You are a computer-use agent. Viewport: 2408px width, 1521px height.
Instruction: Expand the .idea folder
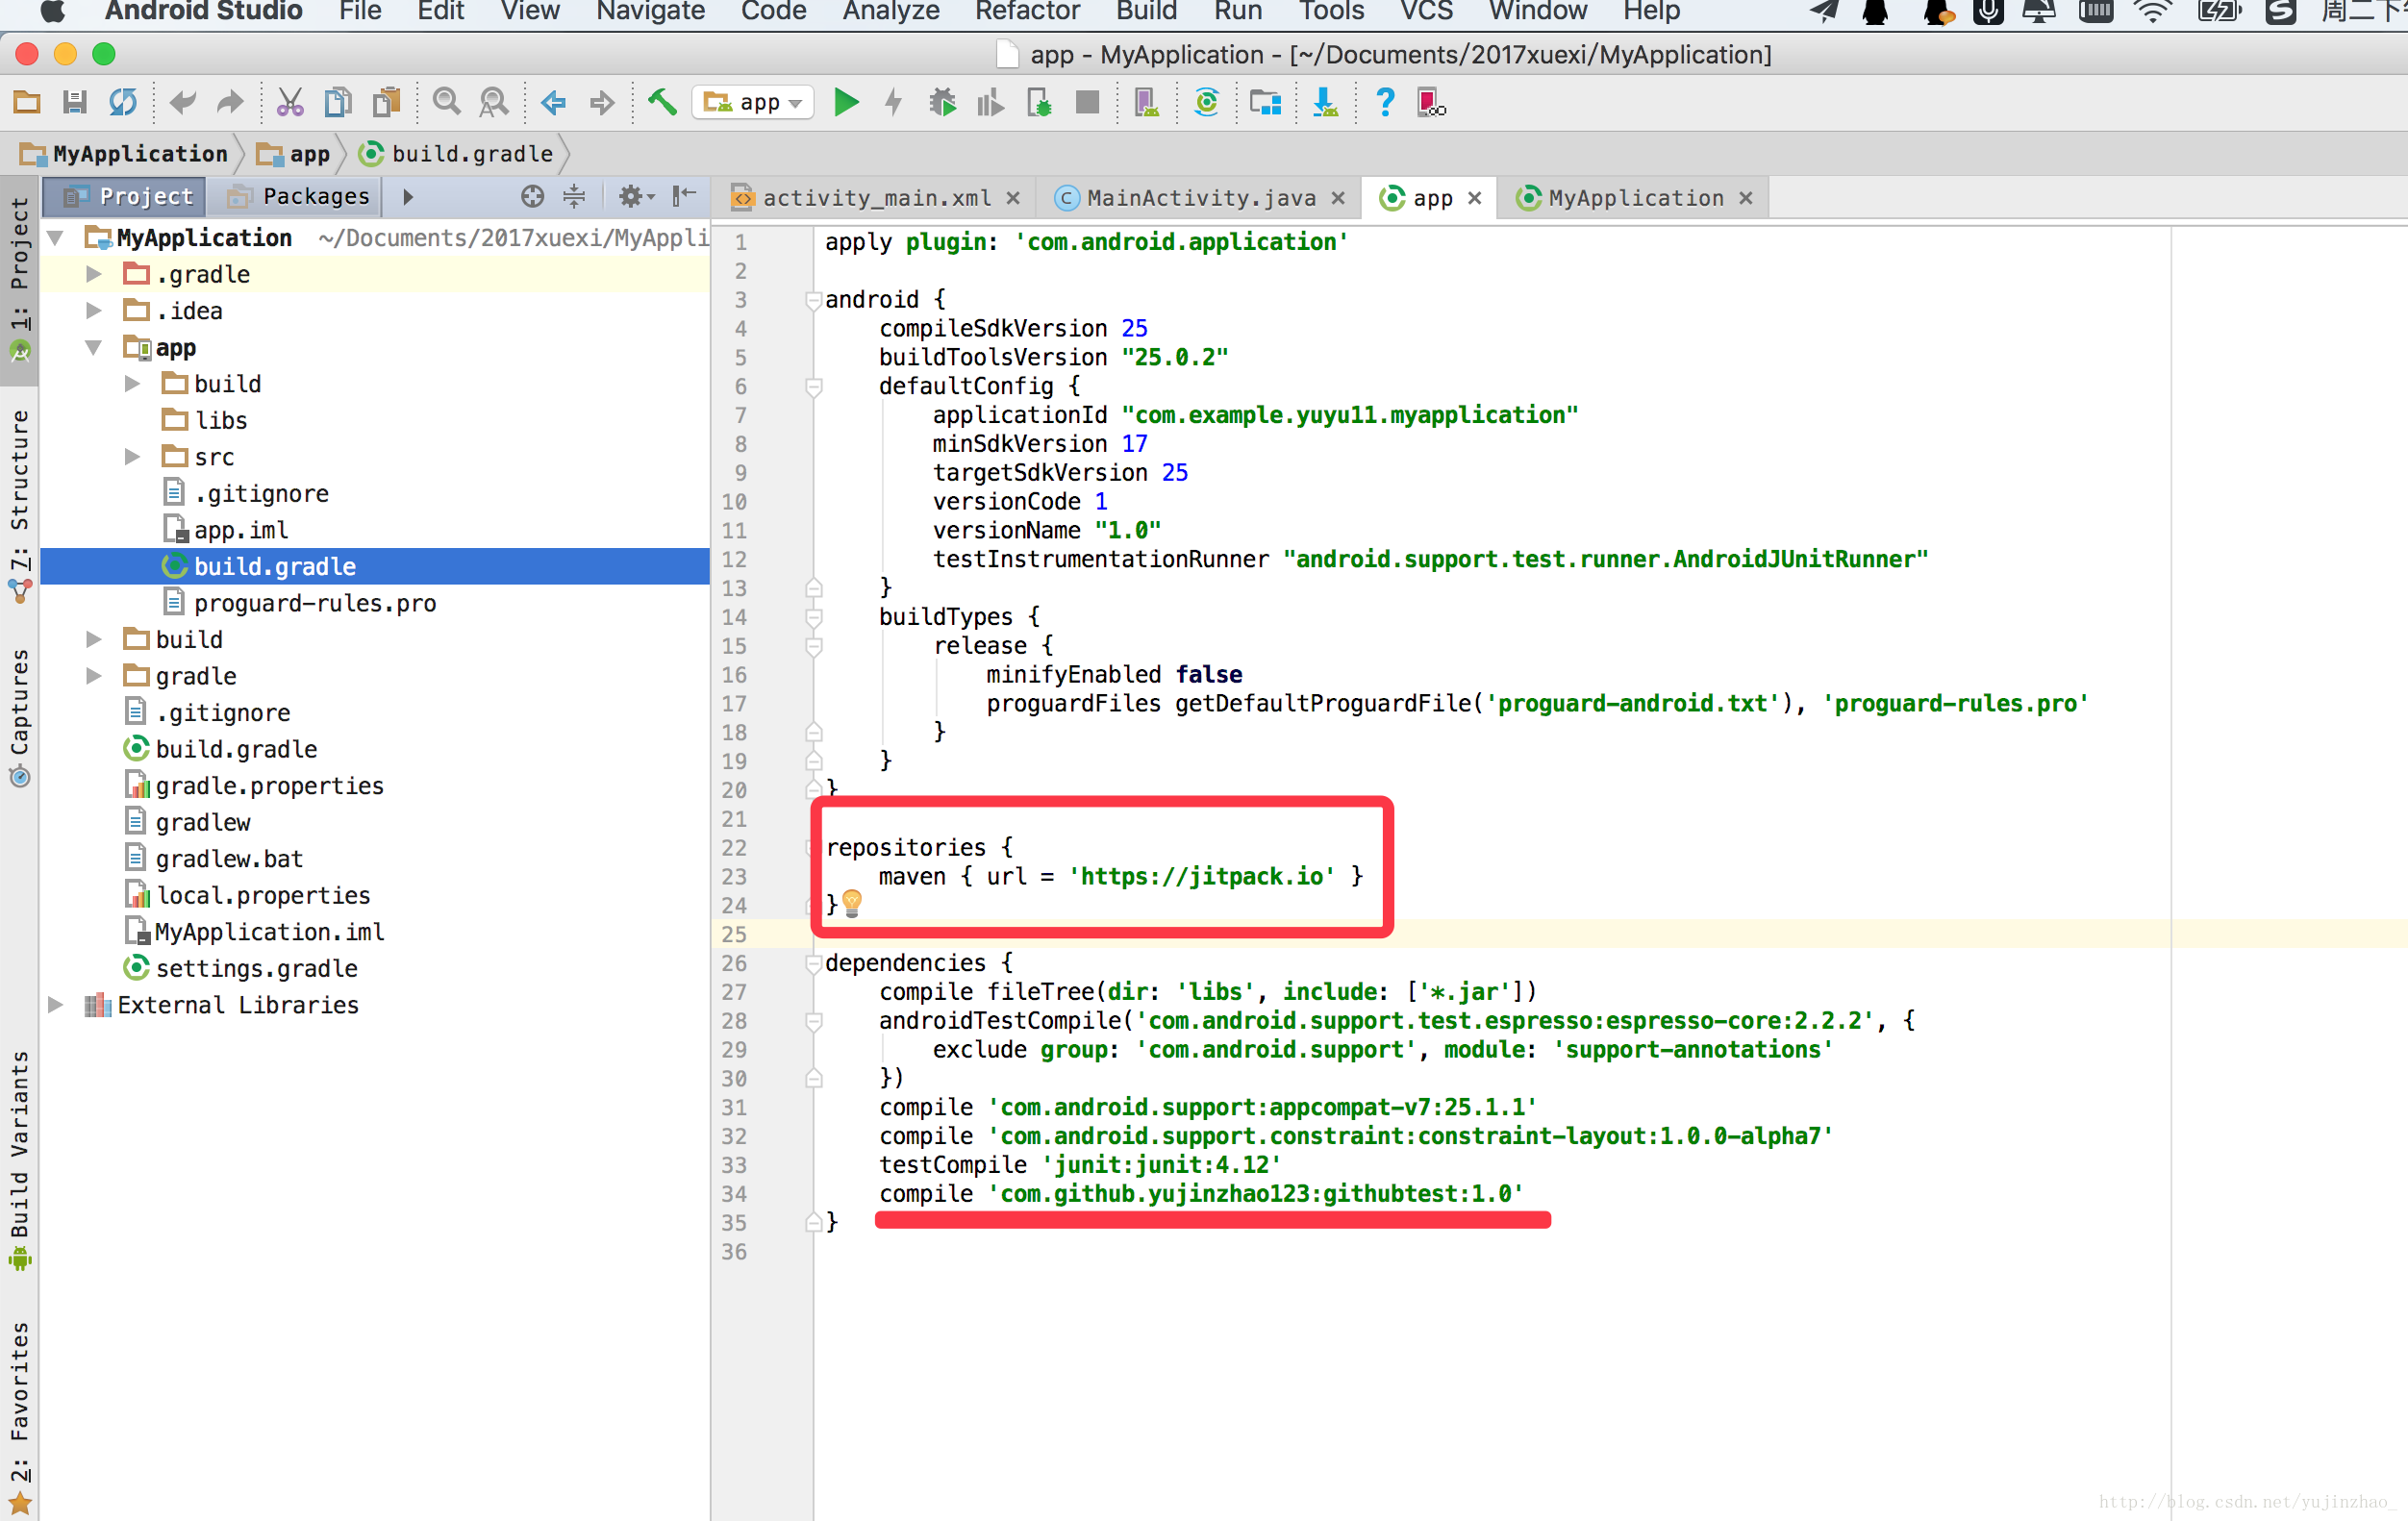[94, 311]
